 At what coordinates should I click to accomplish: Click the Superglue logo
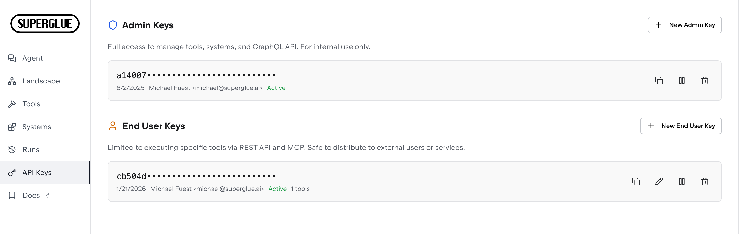click(x=45, y=24)
